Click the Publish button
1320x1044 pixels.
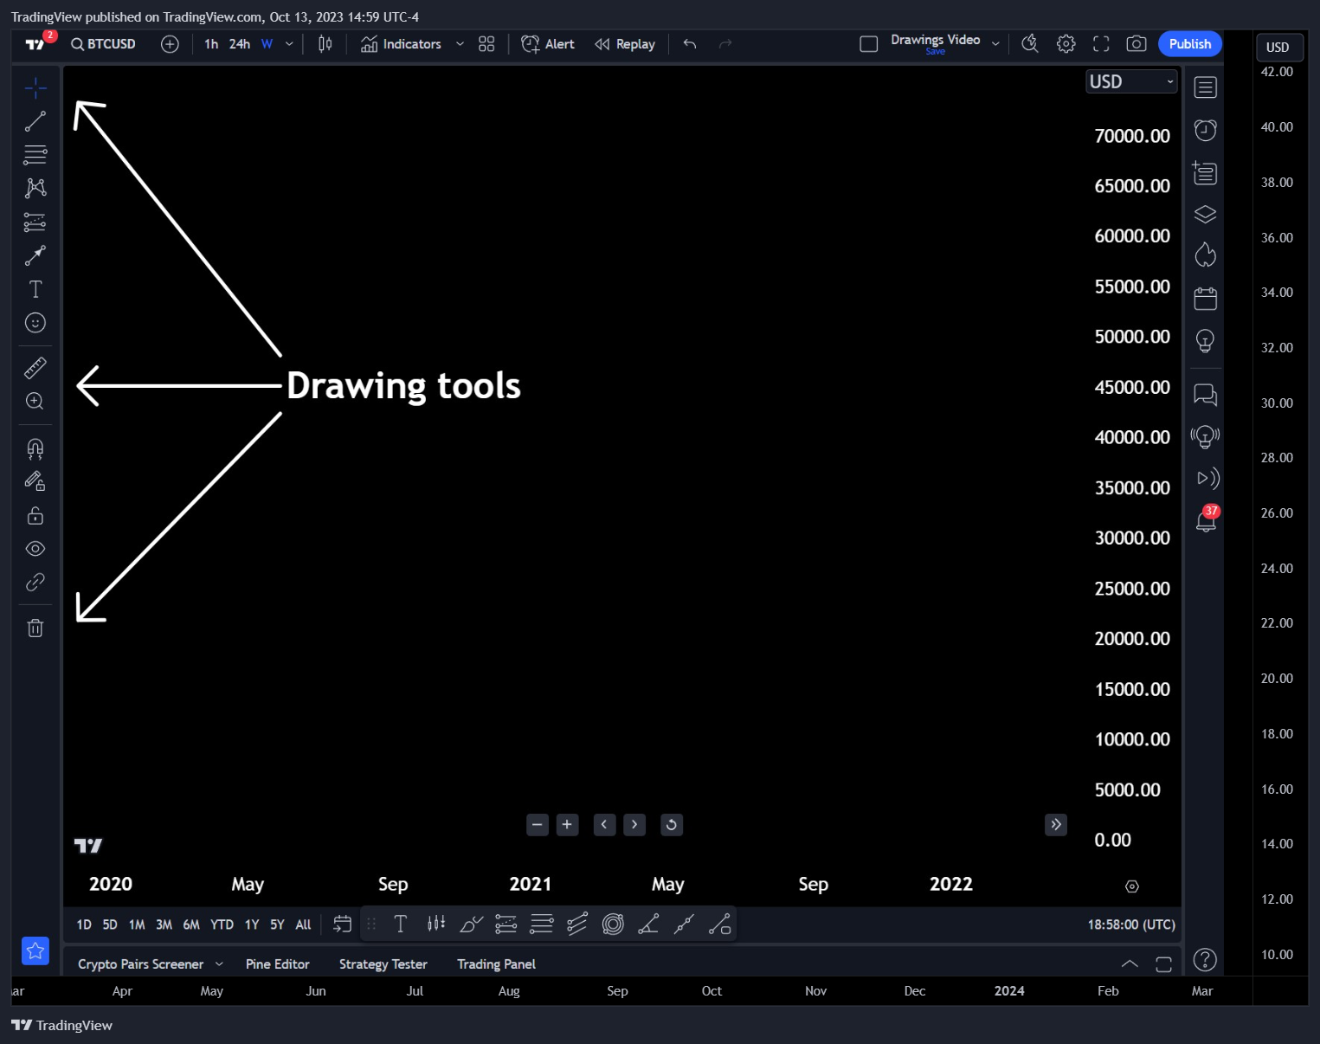(x=1190, y=44)
